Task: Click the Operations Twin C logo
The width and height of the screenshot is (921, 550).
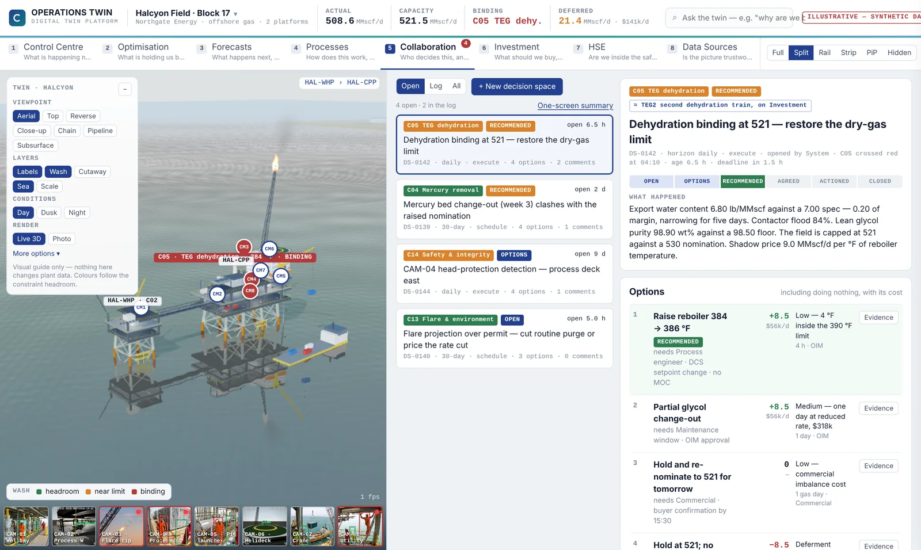Action: pyautogui.click(x=17, y=18)
